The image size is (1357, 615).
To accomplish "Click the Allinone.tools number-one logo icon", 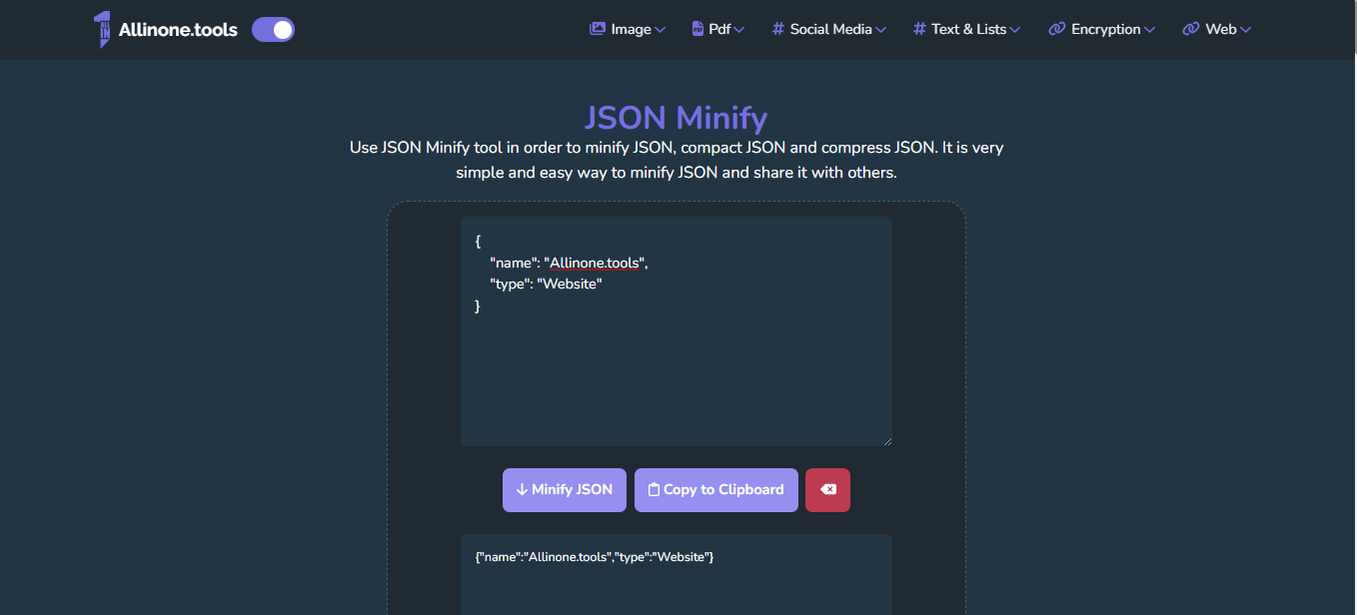I will 102,30.
